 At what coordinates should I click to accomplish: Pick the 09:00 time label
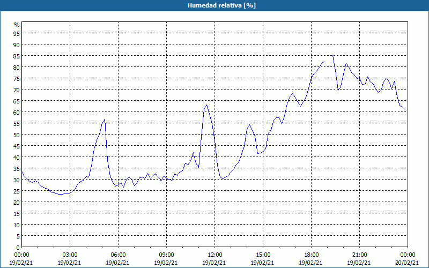[166, 255]
